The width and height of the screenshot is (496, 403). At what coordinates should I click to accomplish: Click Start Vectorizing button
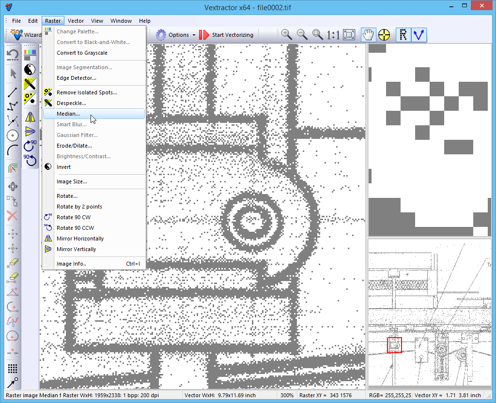[227, 35]
